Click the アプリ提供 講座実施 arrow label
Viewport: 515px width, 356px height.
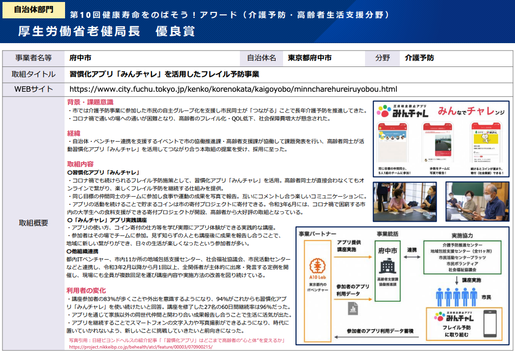click(349, 246)
